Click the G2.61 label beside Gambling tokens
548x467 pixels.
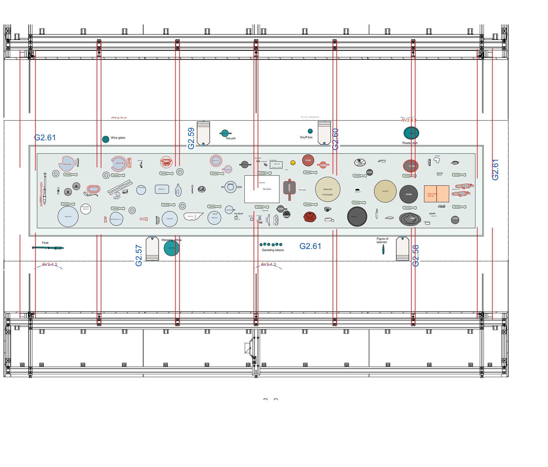(310, 246)
